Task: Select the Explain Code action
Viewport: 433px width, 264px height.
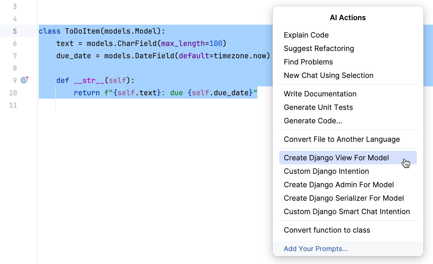Action: pyautogui.click(x=306, y=35)
